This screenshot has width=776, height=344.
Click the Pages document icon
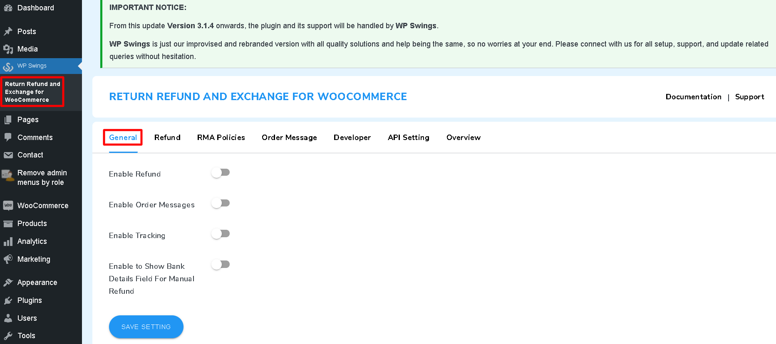click(x=8, y=120)
